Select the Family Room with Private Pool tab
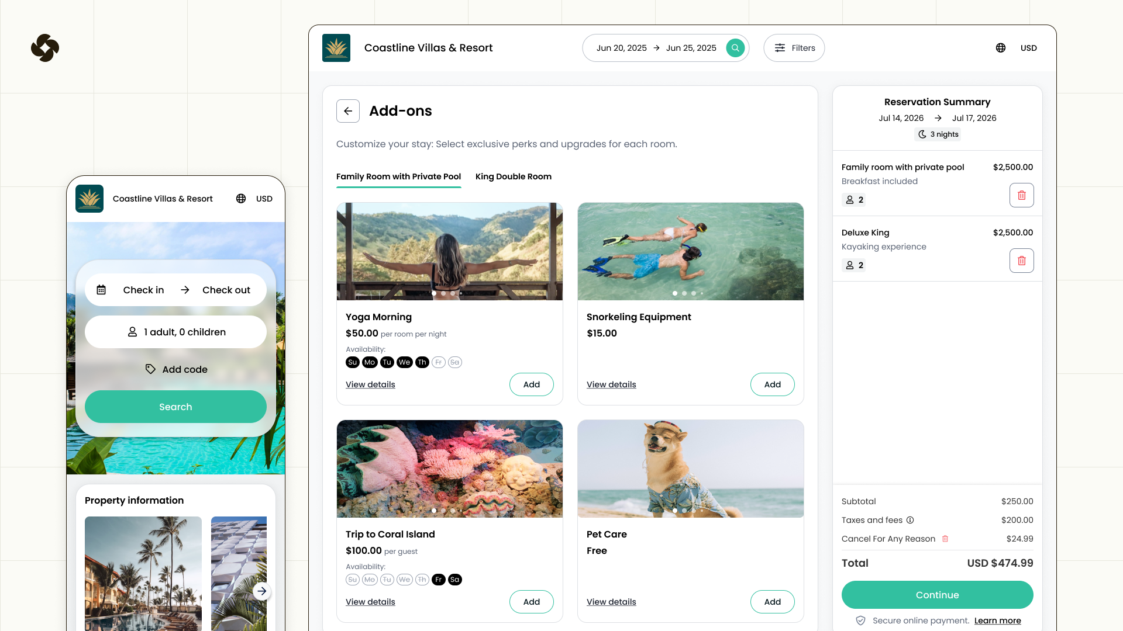 click(398, 176)
